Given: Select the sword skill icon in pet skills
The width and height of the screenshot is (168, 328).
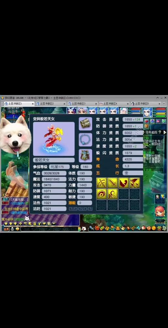Looking at the screenshot, I should [x=113, y=183].
